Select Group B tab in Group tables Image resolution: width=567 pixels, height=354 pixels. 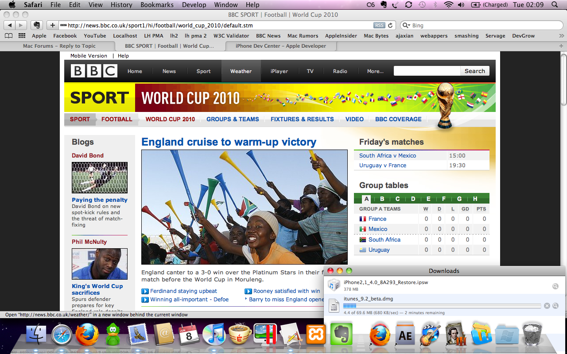click(382, 199)
